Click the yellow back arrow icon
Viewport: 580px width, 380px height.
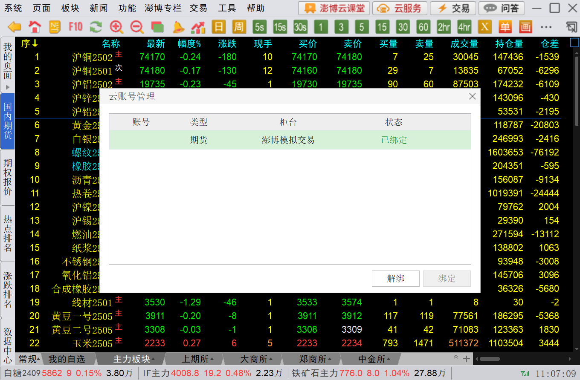point(14,27)
